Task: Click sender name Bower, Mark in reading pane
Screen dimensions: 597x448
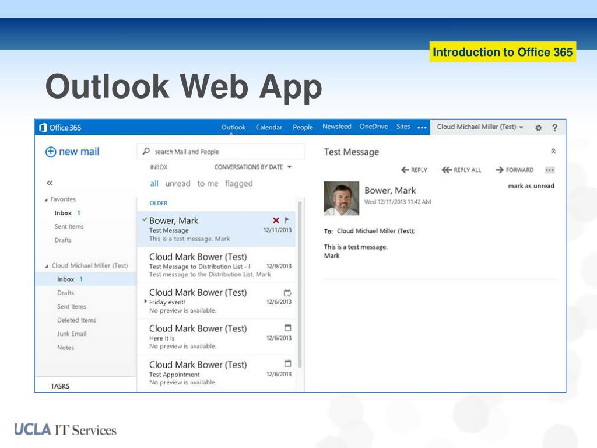Action: (x=390, y=191)
